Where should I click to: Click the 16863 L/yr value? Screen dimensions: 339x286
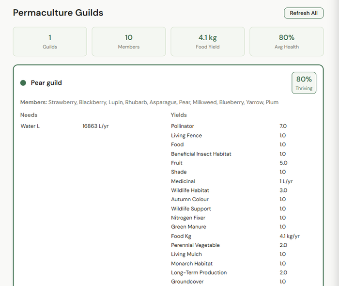click(x=95, y=126)
